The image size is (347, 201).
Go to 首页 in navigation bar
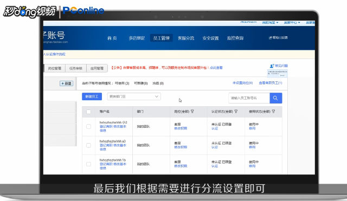point(112,38)
